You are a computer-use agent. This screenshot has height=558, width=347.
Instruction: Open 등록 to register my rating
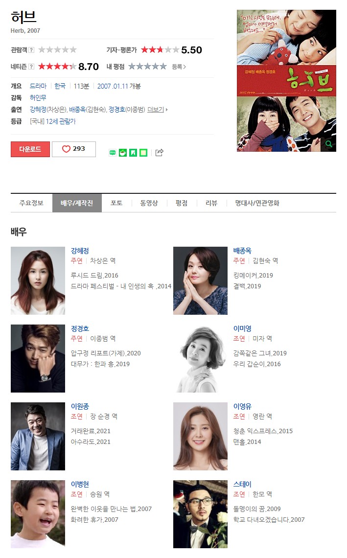(179, 67)
